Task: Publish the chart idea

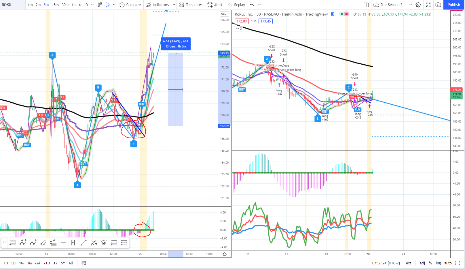Action: [454, 5]
